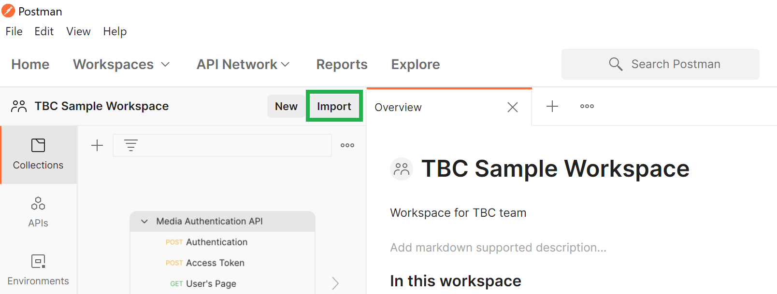
Task: Open the Collections sidebar panel
Action: pyautogui.click(x=38, y=154)
